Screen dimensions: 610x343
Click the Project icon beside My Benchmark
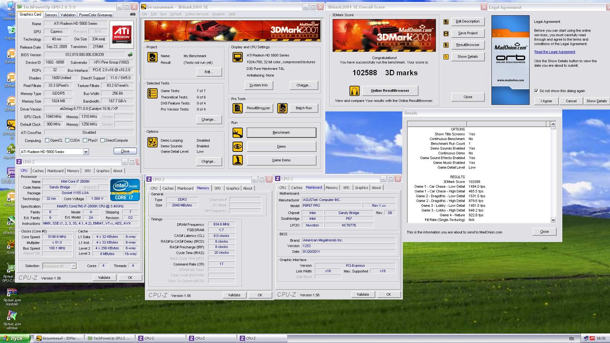[152, 57]
